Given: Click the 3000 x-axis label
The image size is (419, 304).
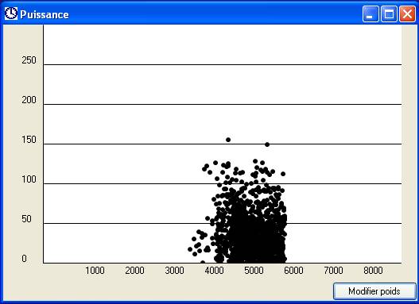Looking at the screenshot, I should click(174, 271).
